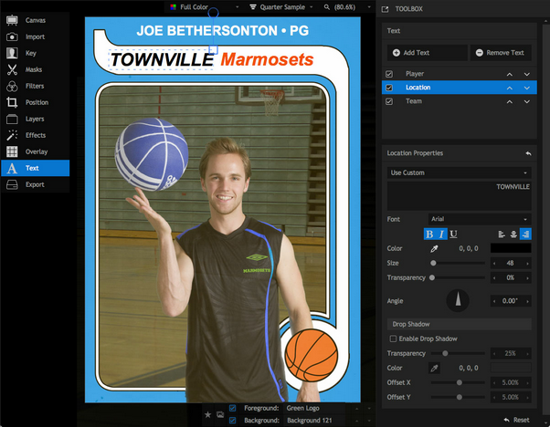This screenshot has width=550, height=427.
Task: Click the Offset Y slider handle
Action: click(460, 397)
